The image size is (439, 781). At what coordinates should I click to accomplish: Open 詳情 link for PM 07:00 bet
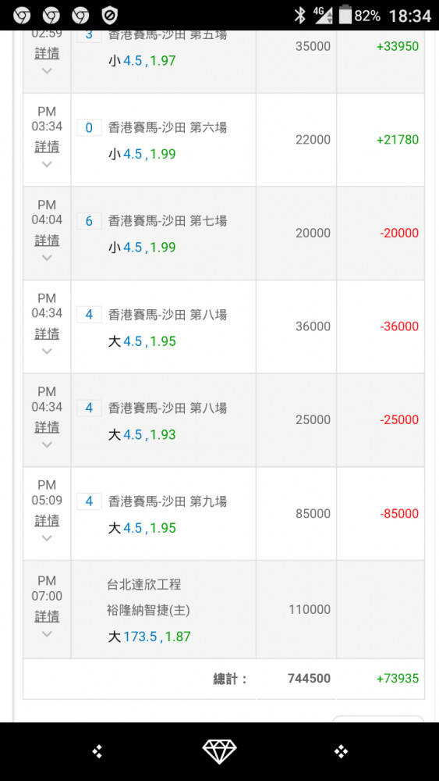47,616
